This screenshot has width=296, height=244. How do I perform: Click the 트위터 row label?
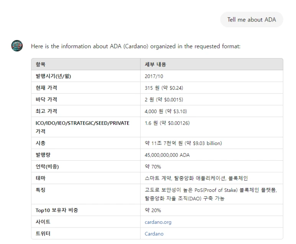coord(43,233)
